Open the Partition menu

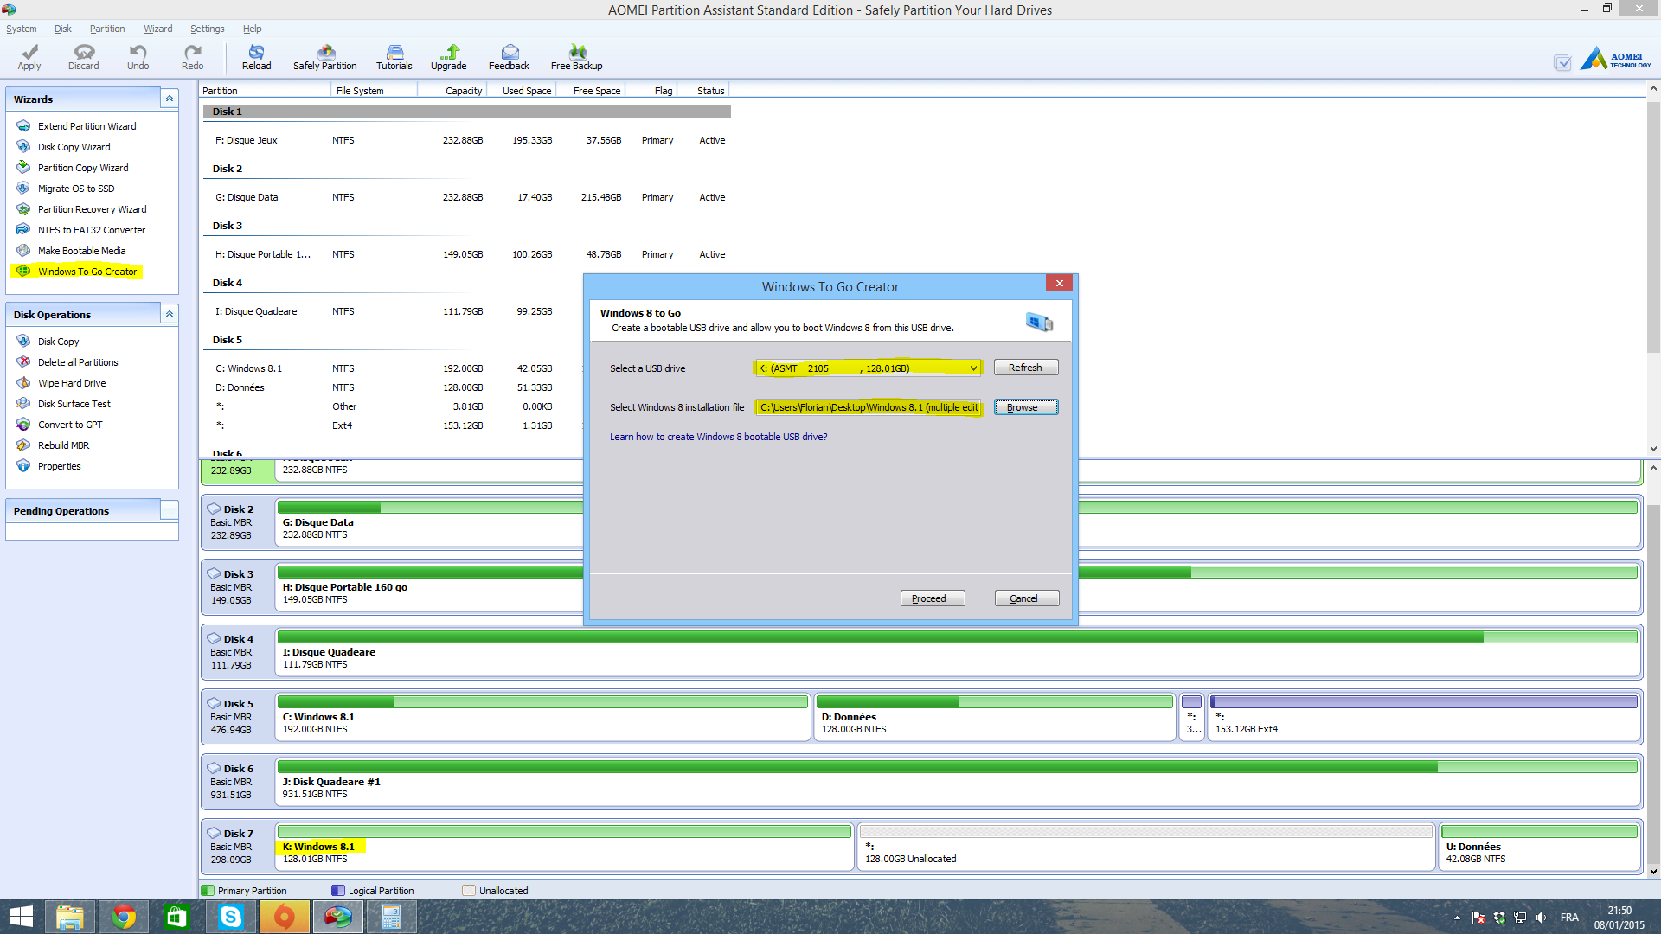pos(107,29)
